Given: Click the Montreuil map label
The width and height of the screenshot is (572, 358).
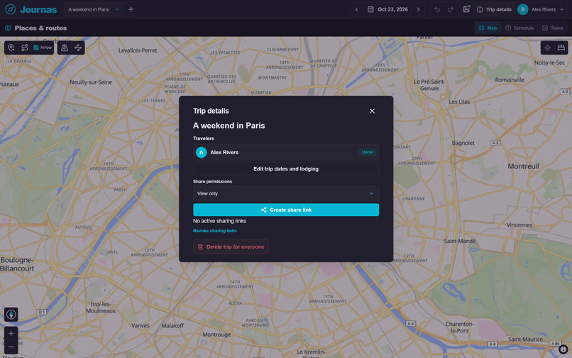Looking at the screenshot, I should click(524, 167).
